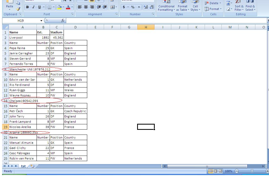269x195 pixels.
Task: Open the Font dialog launcher
Action: [x=73, y=14]
